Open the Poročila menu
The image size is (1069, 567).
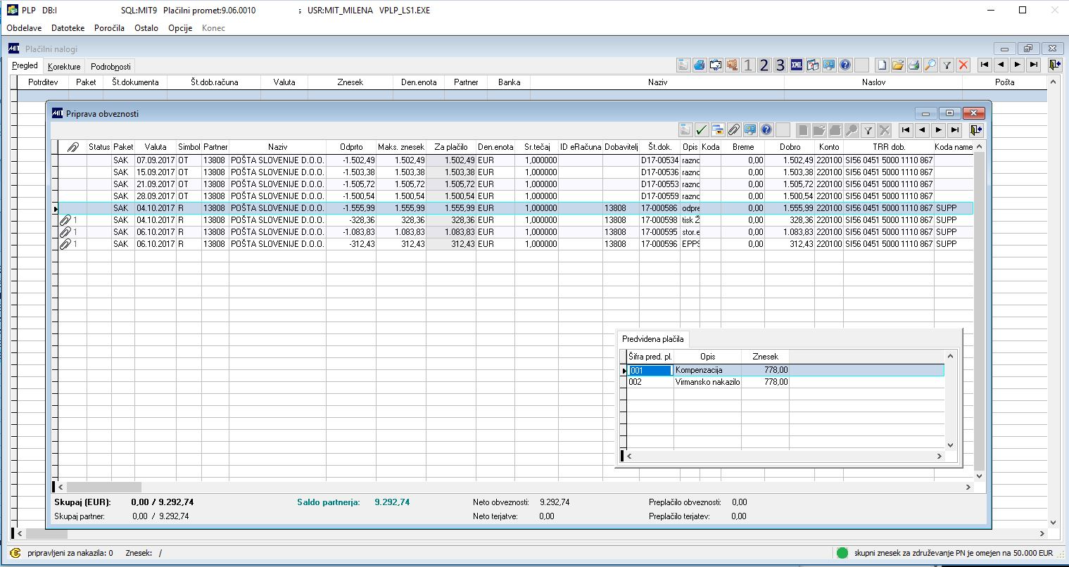pyautogui.click(x=109, y=28)
